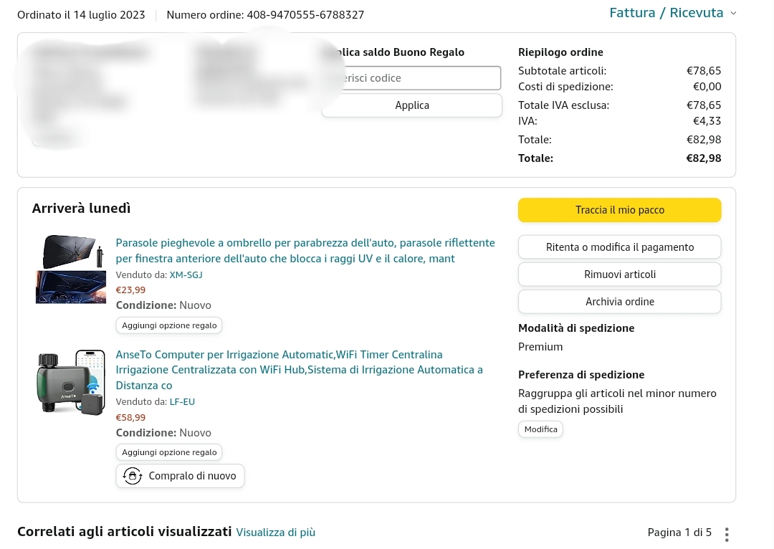Click Modifica under shipping preference
774x549 pixels.
(x=540, y=429)
